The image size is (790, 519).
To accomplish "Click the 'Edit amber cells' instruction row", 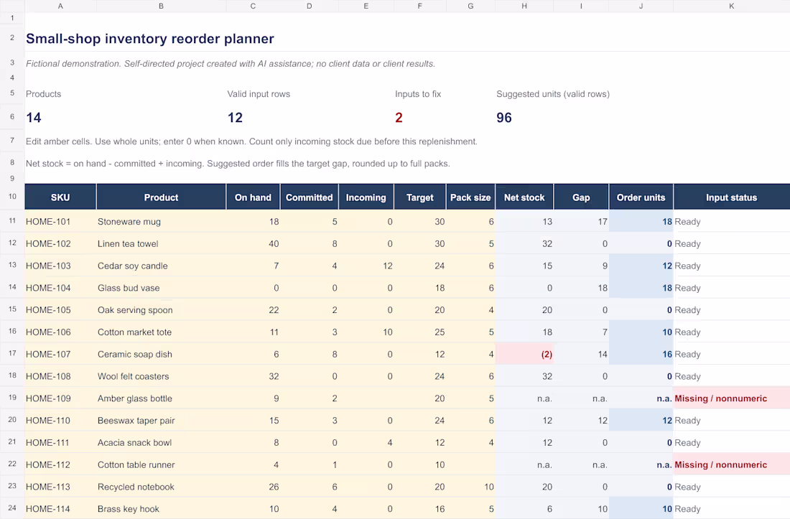I will 251,141.
